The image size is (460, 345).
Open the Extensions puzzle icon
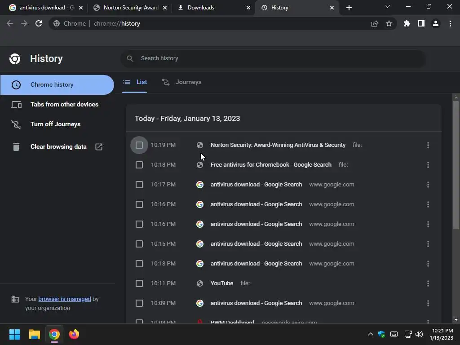click(x=407, y=23)
